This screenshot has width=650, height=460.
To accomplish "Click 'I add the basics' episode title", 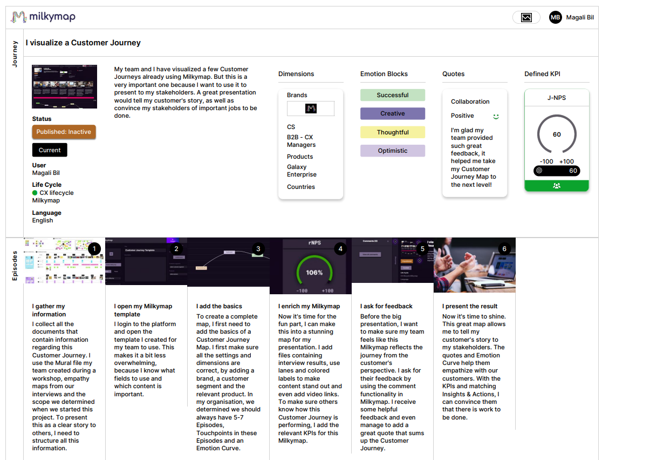I will 220,306.
